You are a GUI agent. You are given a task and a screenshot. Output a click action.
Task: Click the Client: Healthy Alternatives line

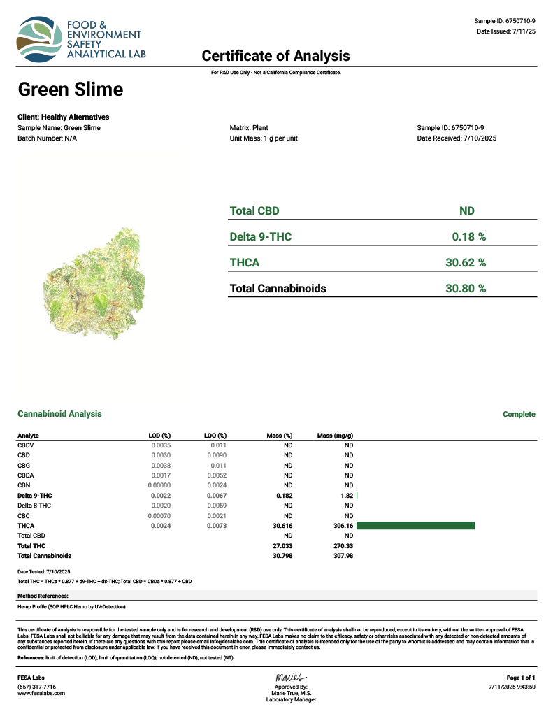[x=63, y=117]
